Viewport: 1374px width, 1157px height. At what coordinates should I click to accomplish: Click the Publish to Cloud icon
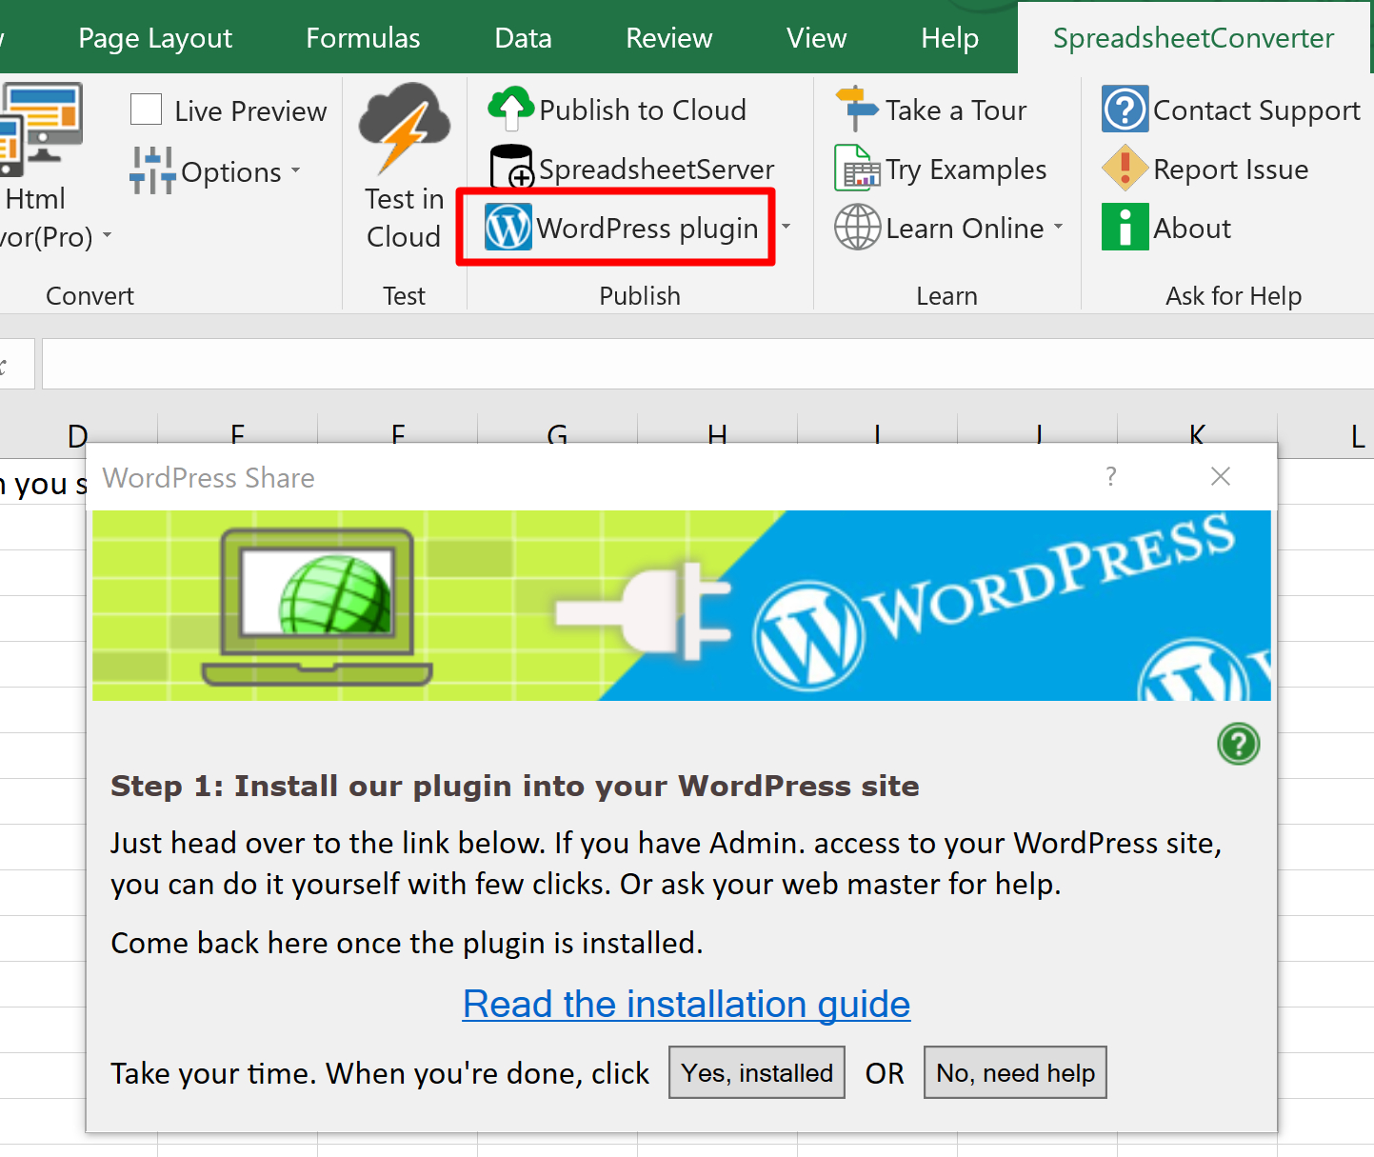coord(511,109)
